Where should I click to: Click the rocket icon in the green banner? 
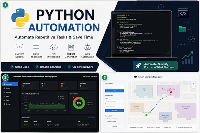click(x=138, y=65)
